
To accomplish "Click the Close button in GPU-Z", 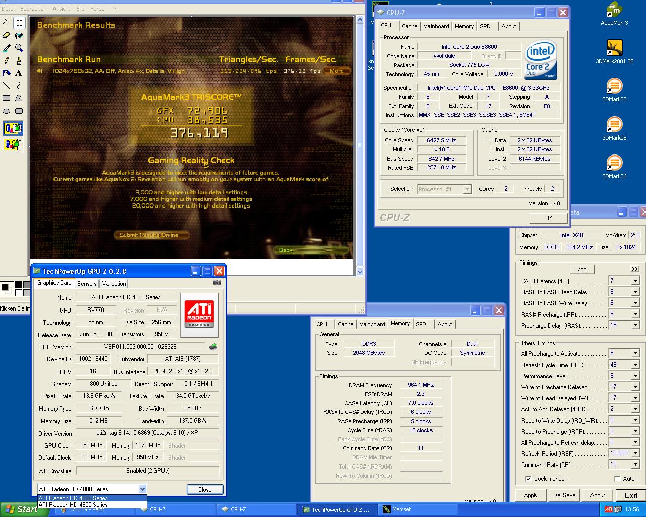I will point(205,489).
